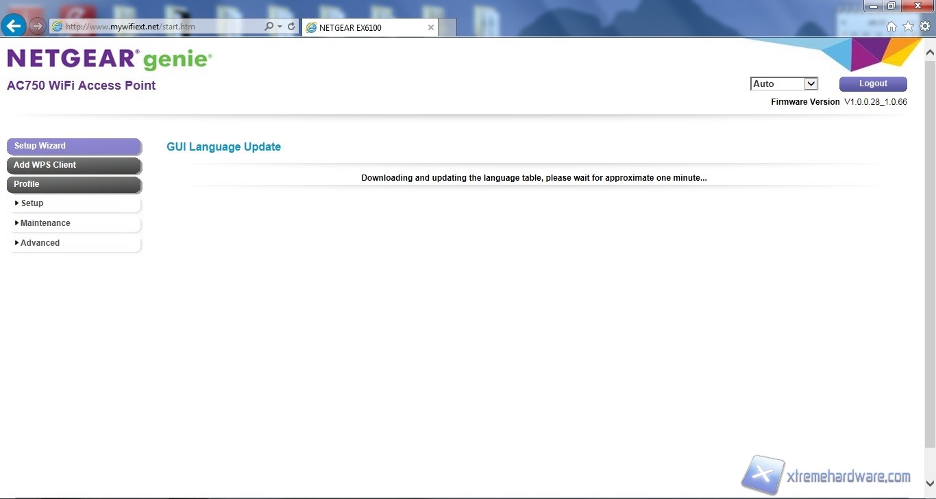
Task: Expand the Setup menu section
Action: point(32,203)
